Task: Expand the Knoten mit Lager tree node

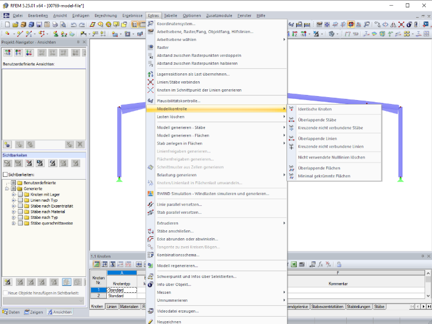Action: tap(14, 194)
